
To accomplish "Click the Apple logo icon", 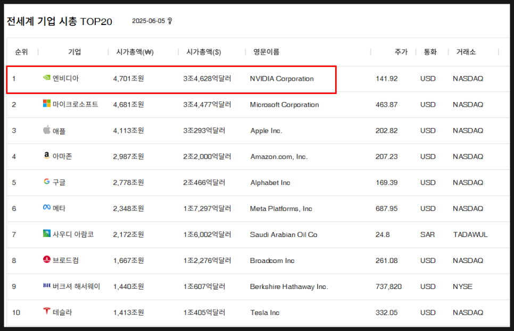I will 46,130.
